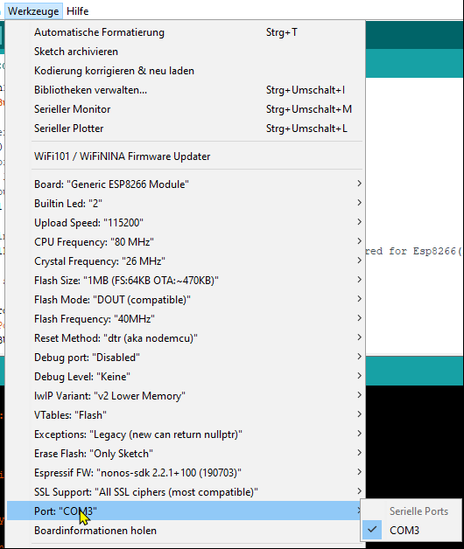
Task: Open SSL Support options
Action: [x=186, y=492]
